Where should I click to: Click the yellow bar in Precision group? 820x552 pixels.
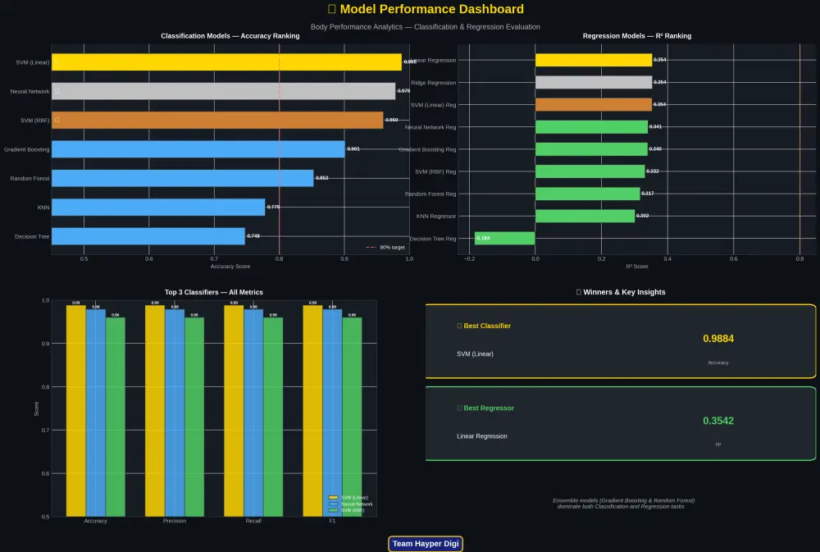(155, 411)
